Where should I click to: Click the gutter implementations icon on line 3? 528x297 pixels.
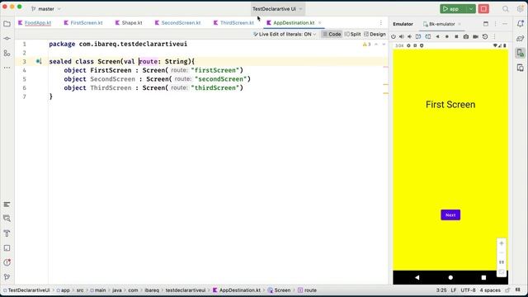[x=39, y=61]
